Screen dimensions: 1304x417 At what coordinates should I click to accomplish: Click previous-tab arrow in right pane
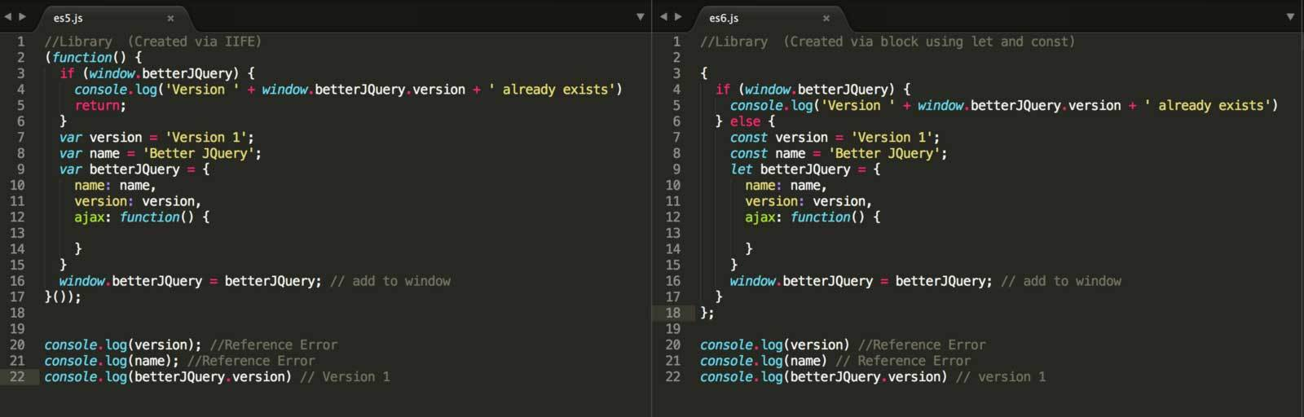pyautogui.click(x=663, y=16)
